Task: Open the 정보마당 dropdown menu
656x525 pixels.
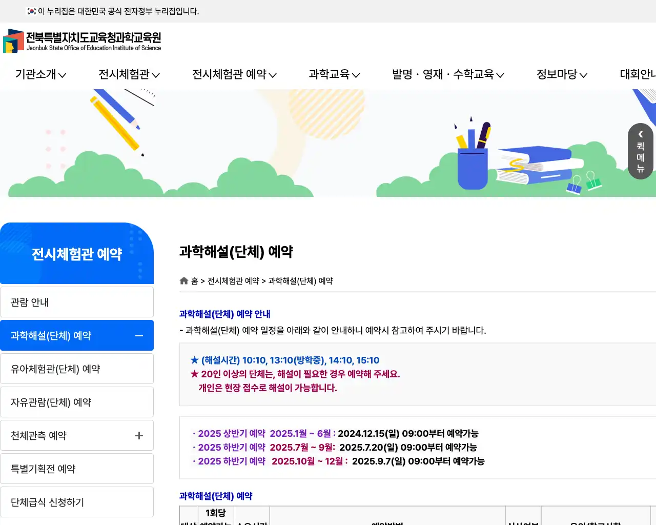Action: [x=558, y=74]
